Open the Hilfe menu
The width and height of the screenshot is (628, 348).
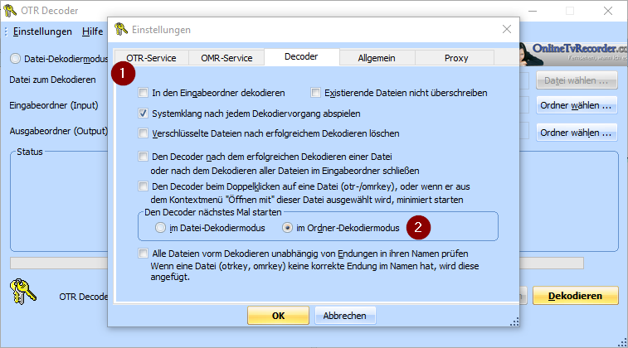pos(93,31)
